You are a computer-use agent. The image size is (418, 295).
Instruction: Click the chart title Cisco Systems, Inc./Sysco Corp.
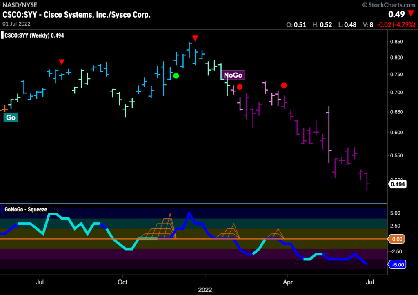97,15
